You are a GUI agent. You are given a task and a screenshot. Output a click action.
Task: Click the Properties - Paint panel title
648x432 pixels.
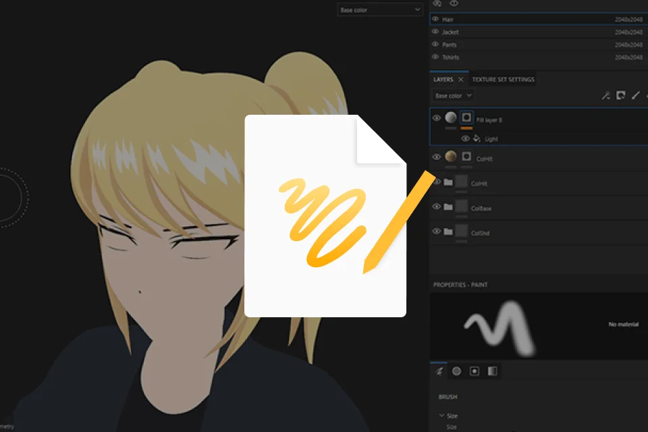[460, 284]
